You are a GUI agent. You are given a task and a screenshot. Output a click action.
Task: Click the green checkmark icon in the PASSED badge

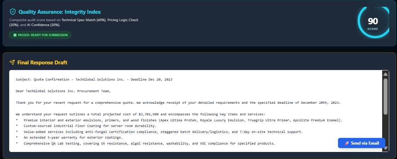point(15,35)
